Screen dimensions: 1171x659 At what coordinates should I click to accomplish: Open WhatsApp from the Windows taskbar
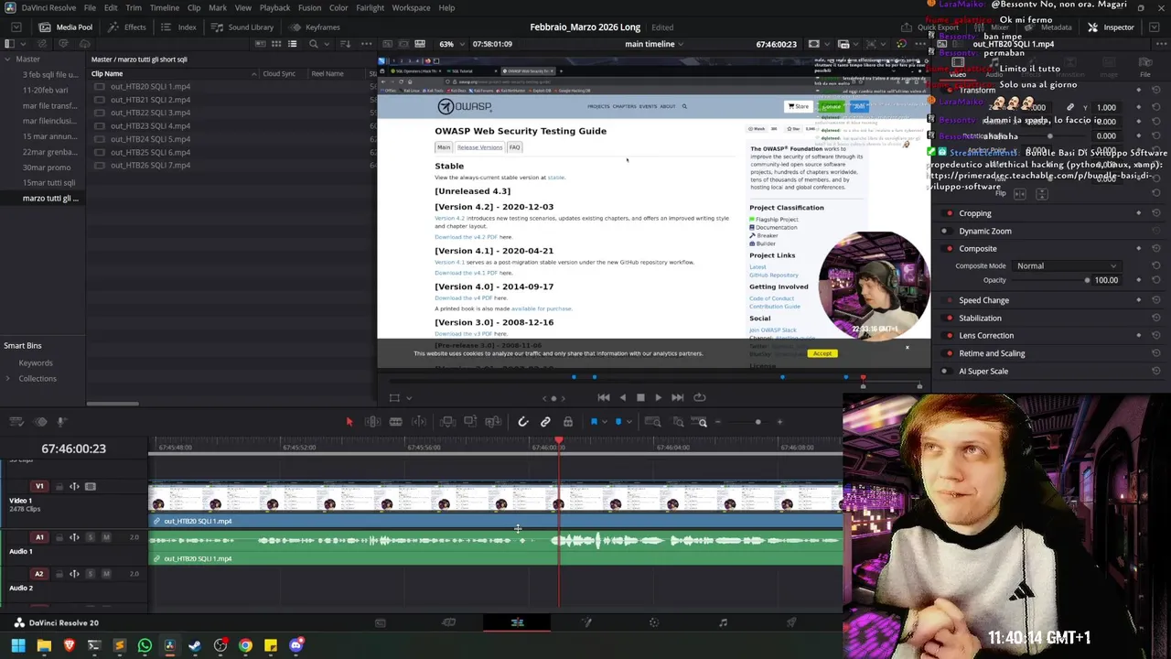pos(145,646)
